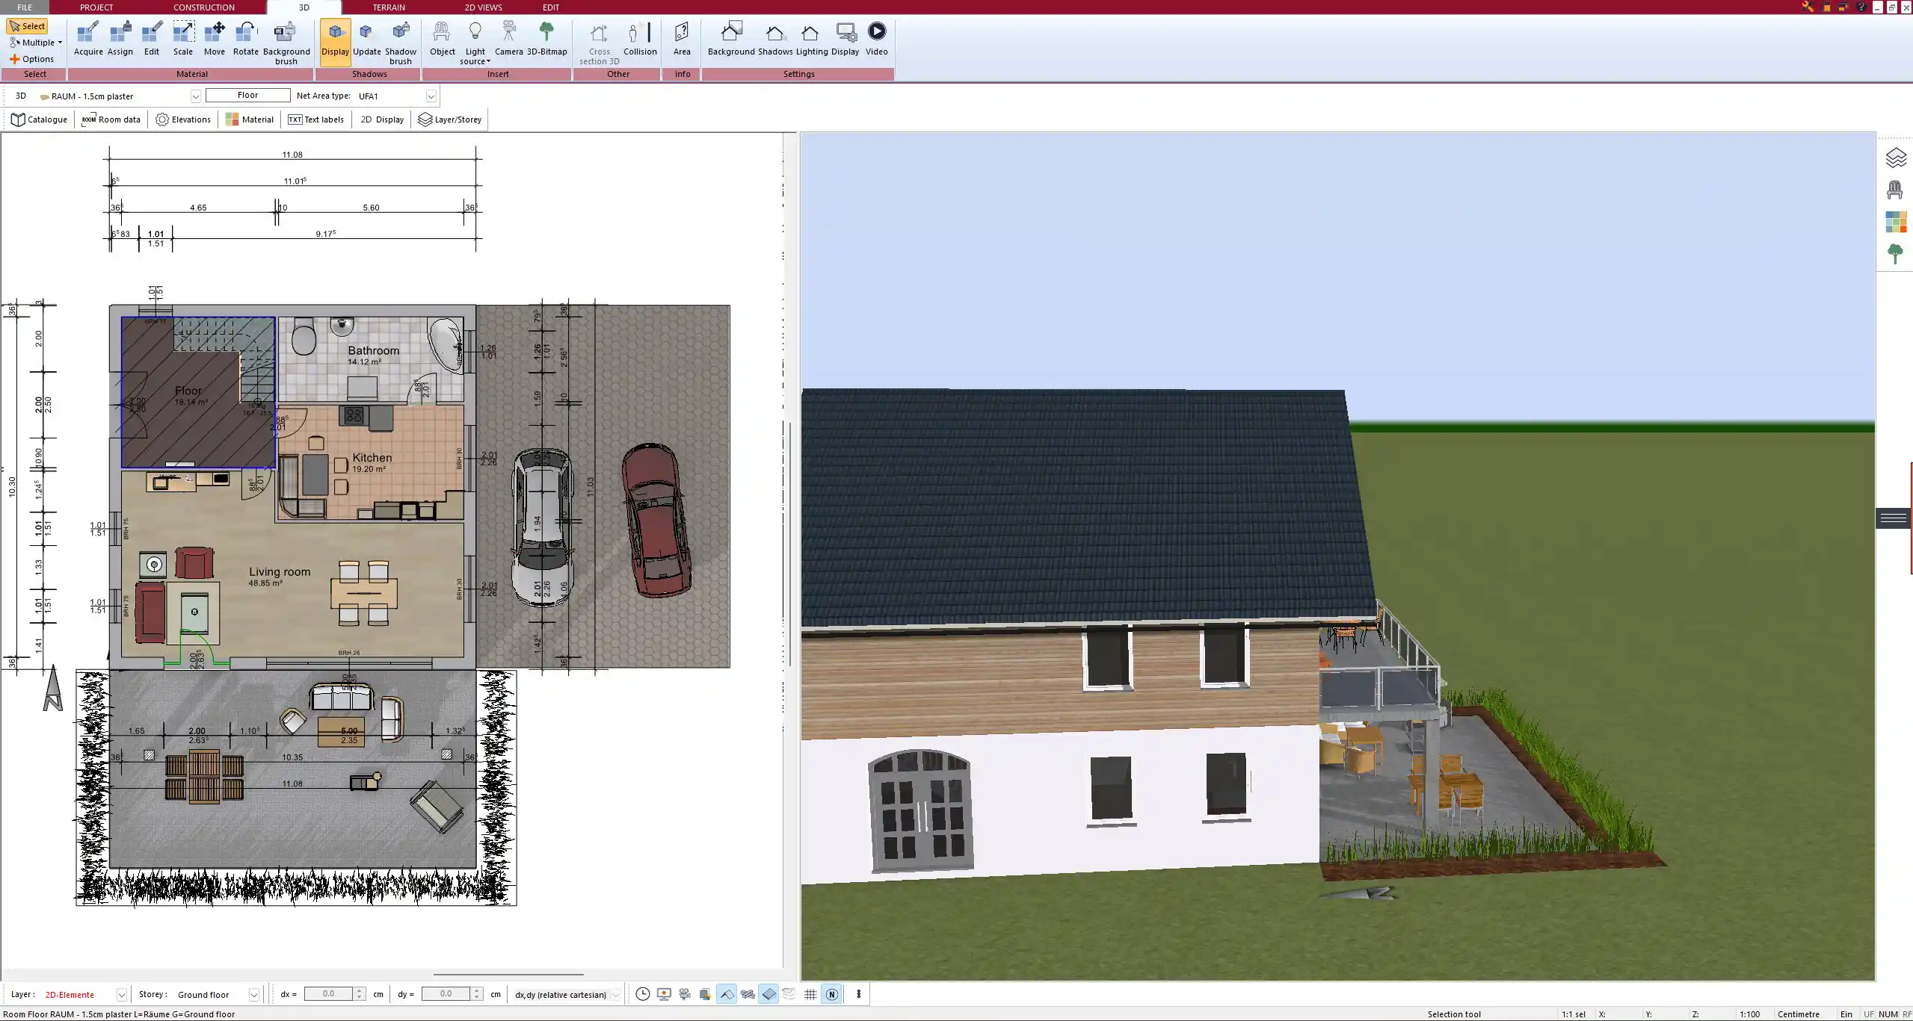
Task: Open Layer/Storey settings
Action: tap(449, 120)
